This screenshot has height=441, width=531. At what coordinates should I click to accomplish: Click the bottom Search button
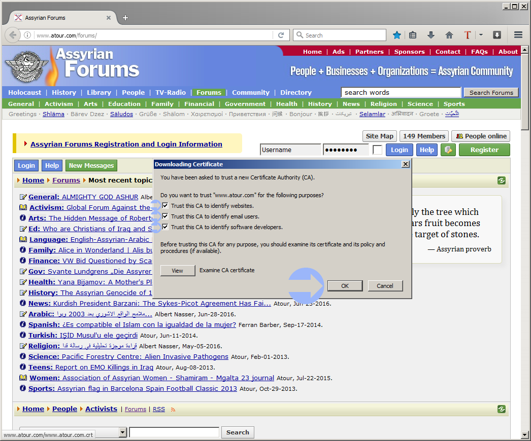[x=238, y=432]
